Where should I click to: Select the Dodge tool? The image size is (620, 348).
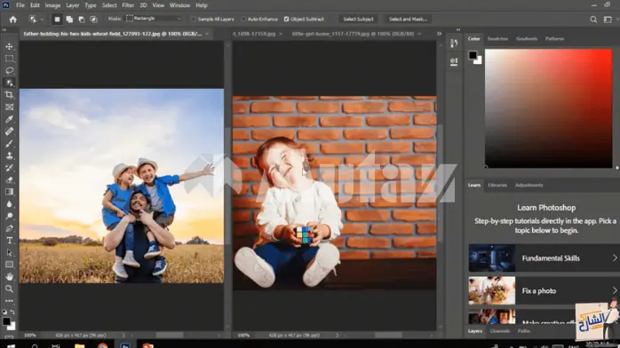pos(9,216)
